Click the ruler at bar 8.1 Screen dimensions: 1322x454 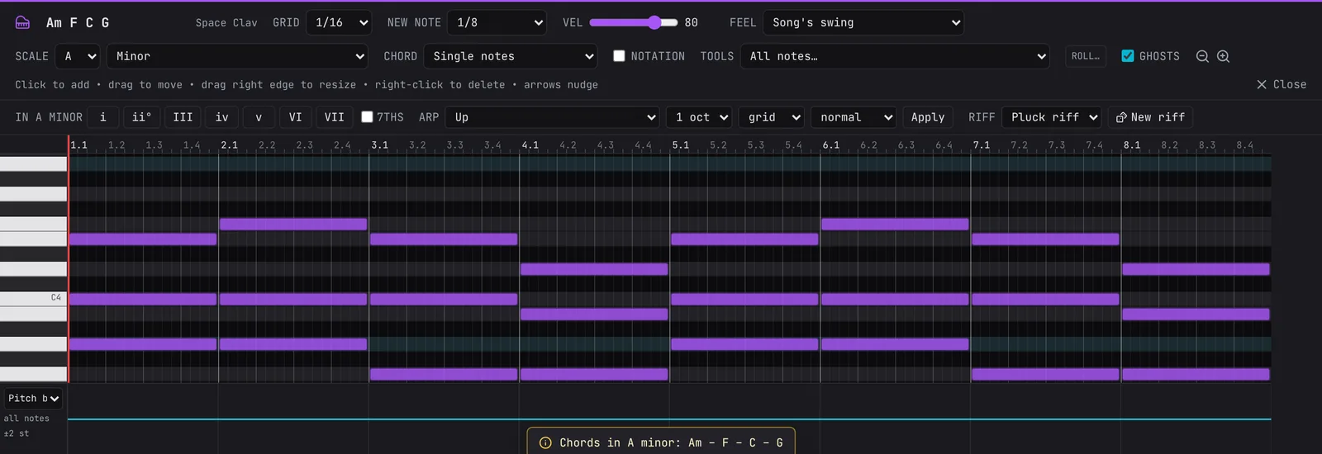[x=1131, y=145]
